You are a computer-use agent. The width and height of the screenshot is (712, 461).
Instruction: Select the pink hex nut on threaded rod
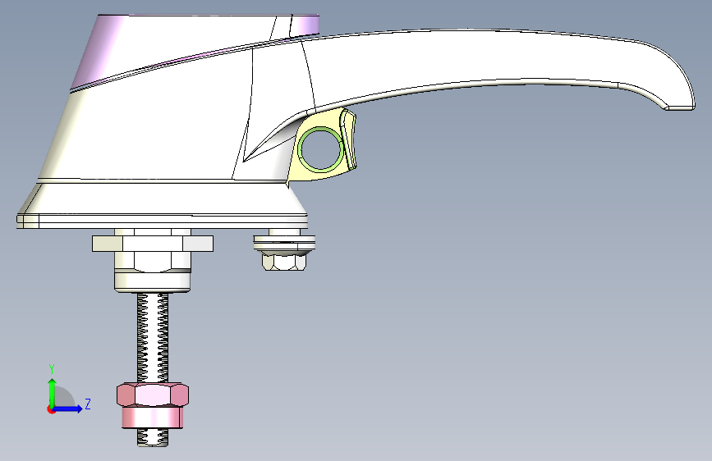coord(153,395)
